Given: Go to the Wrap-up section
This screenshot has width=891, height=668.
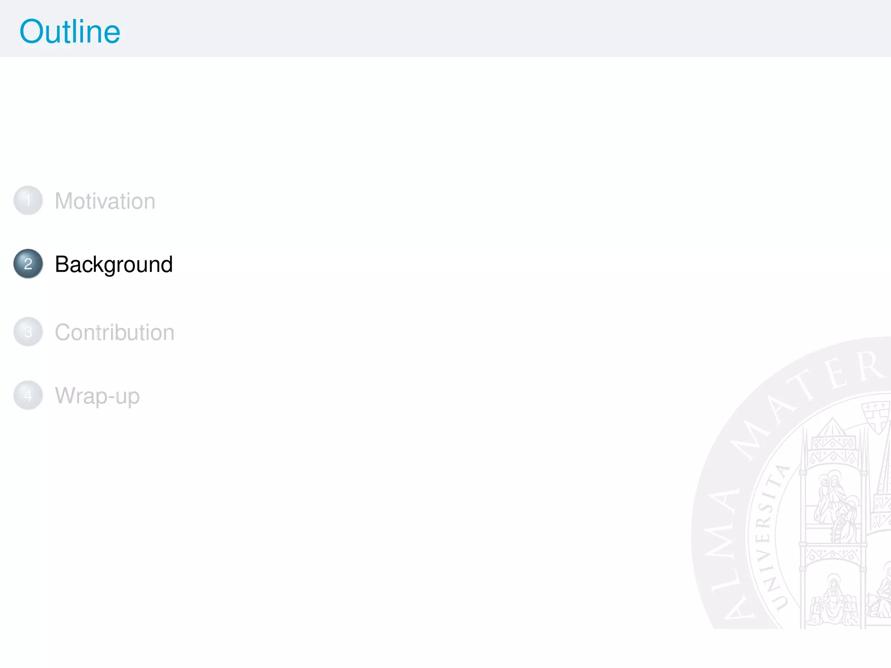Looking at the screenshot, I should click(x=97, y=396).
